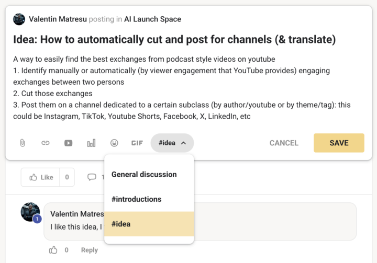The width and height of the screenshot is (377, 263).
Task: Edit the post title field
Action: click(x=174, y=39)
